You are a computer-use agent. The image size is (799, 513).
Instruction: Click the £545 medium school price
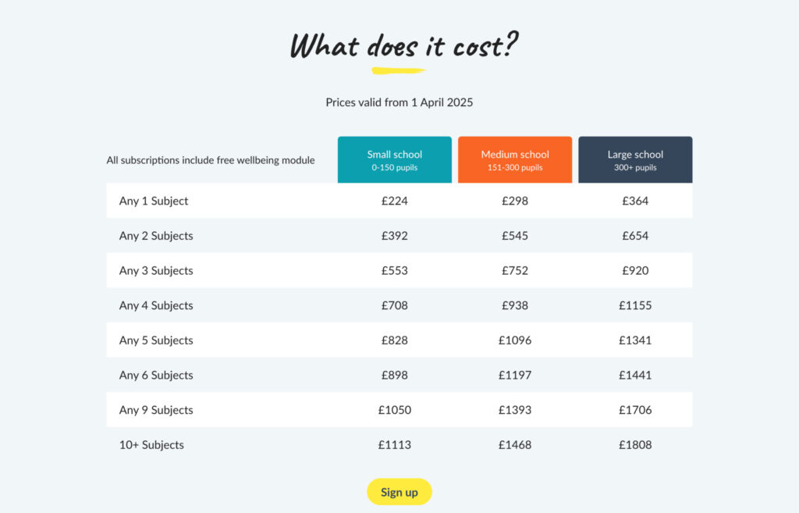point(515,236)
